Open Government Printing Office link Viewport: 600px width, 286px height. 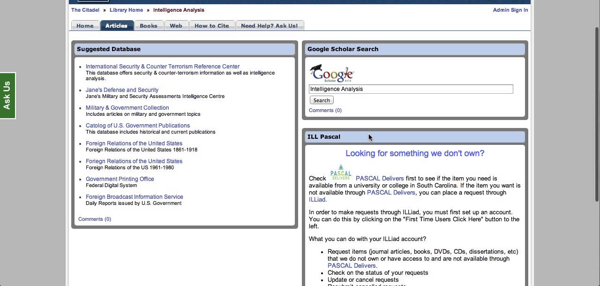120,179
